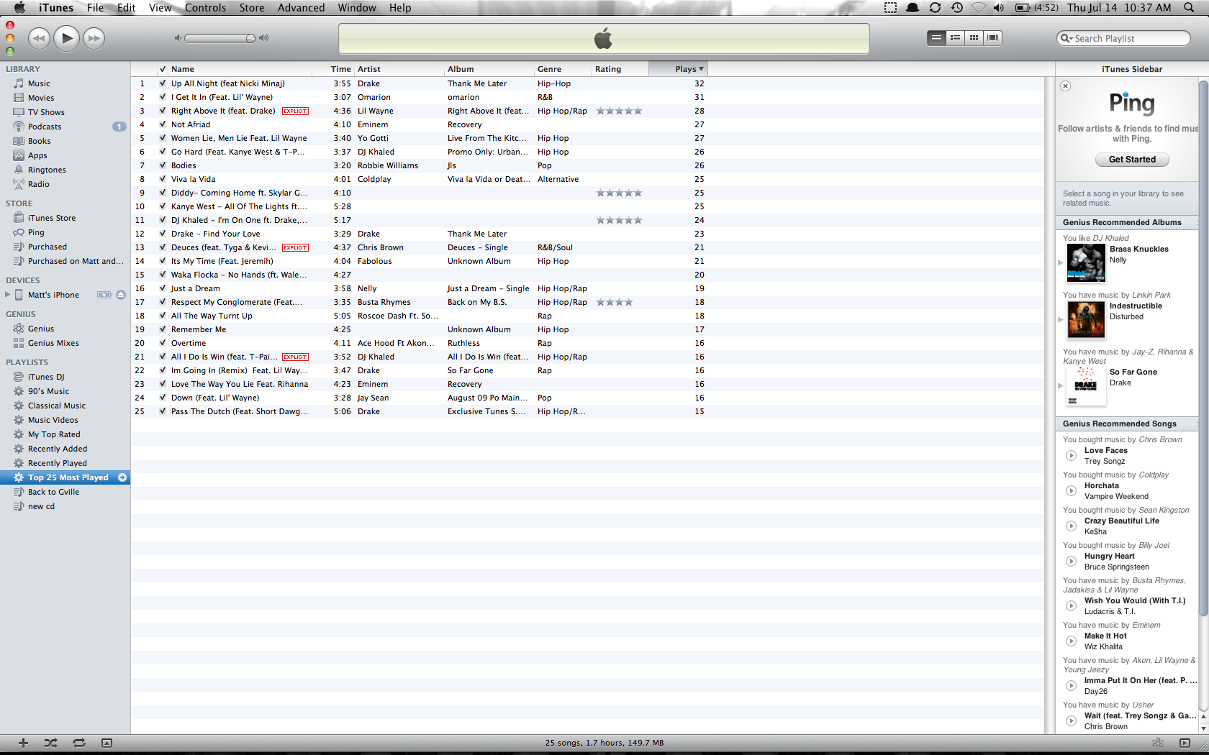This screenshot has height=755, width=1209.
Task: Uncheck Viva la Vida checkbox
Action: tap(163, 179)
